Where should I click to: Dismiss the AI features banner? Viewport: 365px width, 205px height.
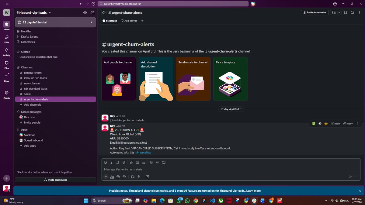[360, 191]
